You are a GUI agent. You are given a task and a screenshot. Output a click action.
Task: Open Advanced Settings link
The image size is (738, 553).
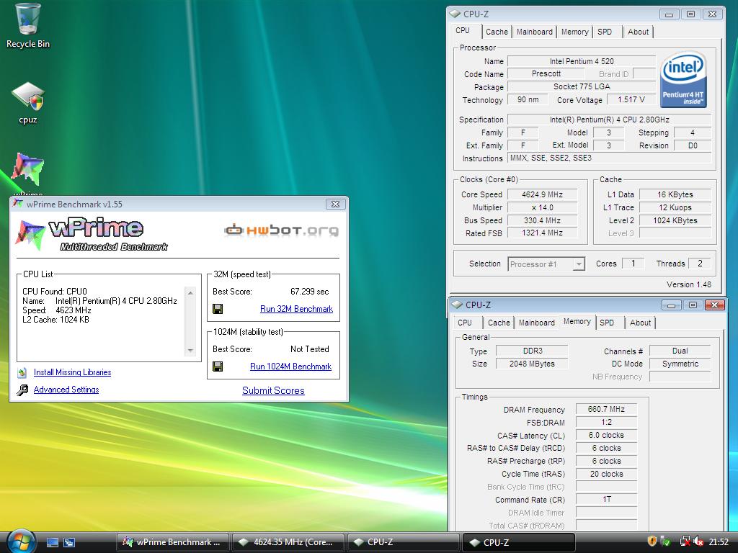66,390
